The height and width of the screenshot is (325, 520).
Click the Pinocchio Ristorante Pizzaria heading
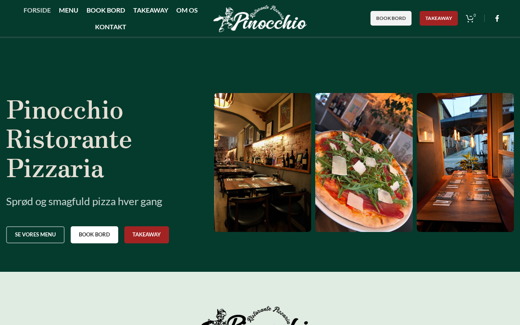69,139
